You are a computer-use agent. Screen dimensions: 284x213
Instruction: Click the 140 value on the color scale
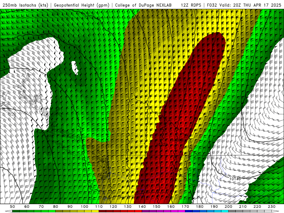[142, 207]
